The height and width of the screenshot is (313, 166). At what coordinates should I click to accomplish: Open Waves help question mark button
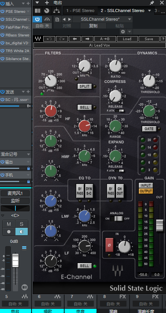click(x=163, y=39)
